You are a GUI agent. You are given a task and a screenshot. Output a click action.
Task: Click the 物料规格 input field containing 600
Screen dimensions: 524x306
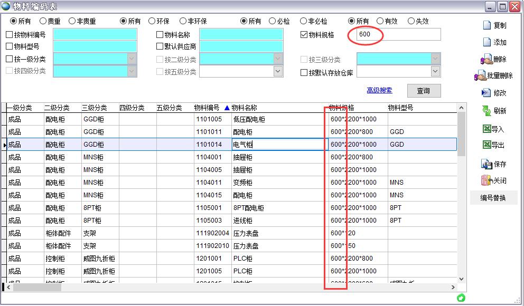396,34
